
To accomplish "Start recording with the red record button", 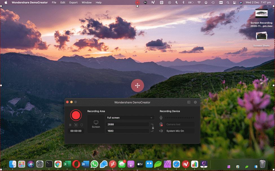I will 76,115.
